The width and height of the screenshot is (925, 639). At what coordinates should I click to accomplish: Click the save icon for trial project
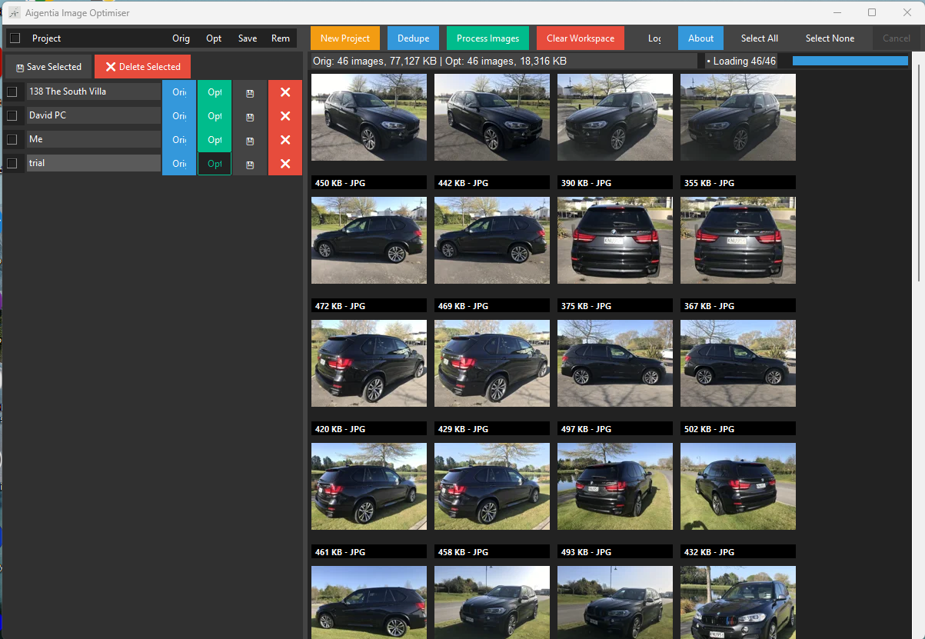250,164
